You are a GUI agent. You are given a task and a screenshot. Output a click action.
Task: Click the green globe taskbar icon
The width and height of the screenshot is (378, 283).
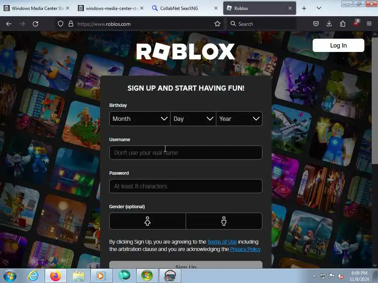point(124,276)
